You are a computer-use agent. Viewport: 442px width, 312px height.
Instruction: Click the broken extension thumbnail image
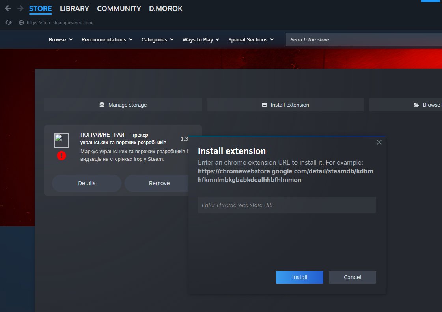(x=62, y=140)
